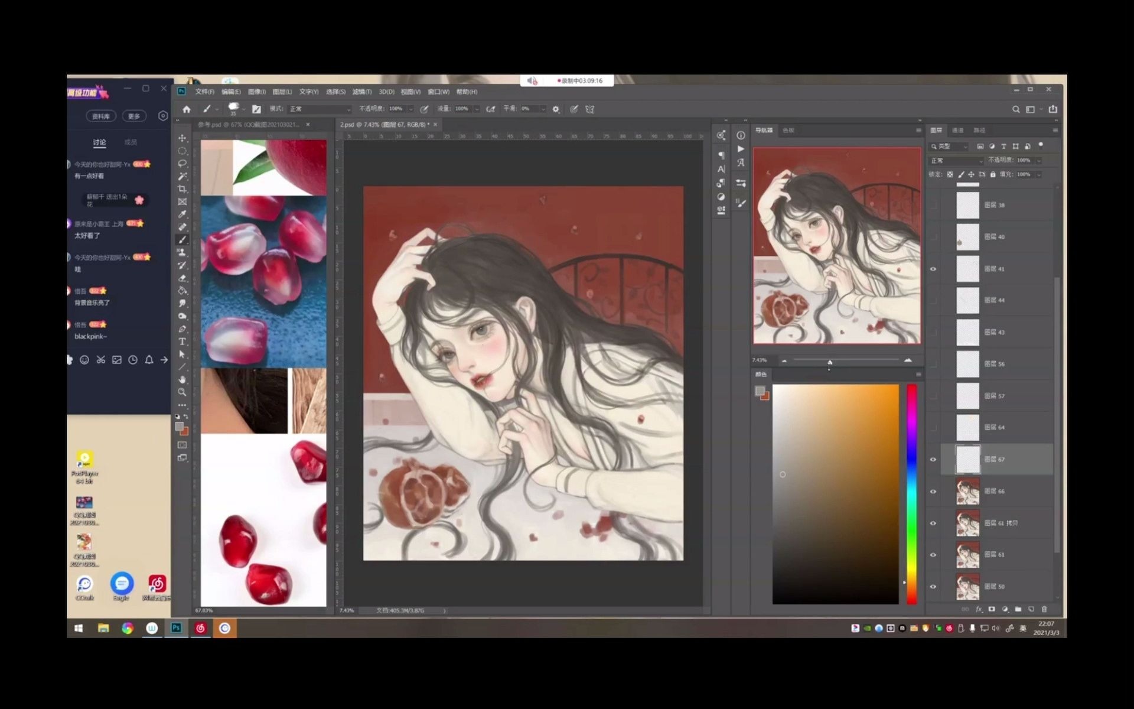Select the Hand tool
This screenshot has height=709, width=1134.
tap(182, 379)
